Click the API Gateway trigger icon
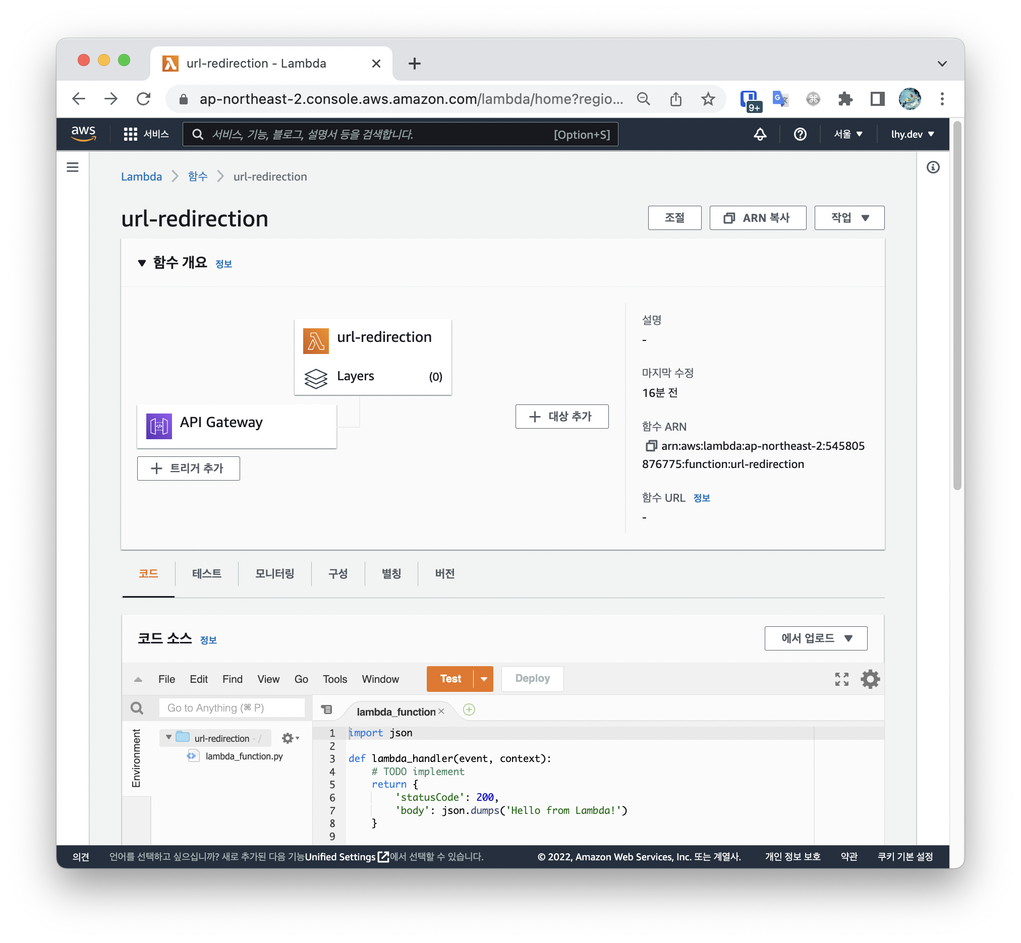This screenshot has width=1021, height=943. [159, 426]
